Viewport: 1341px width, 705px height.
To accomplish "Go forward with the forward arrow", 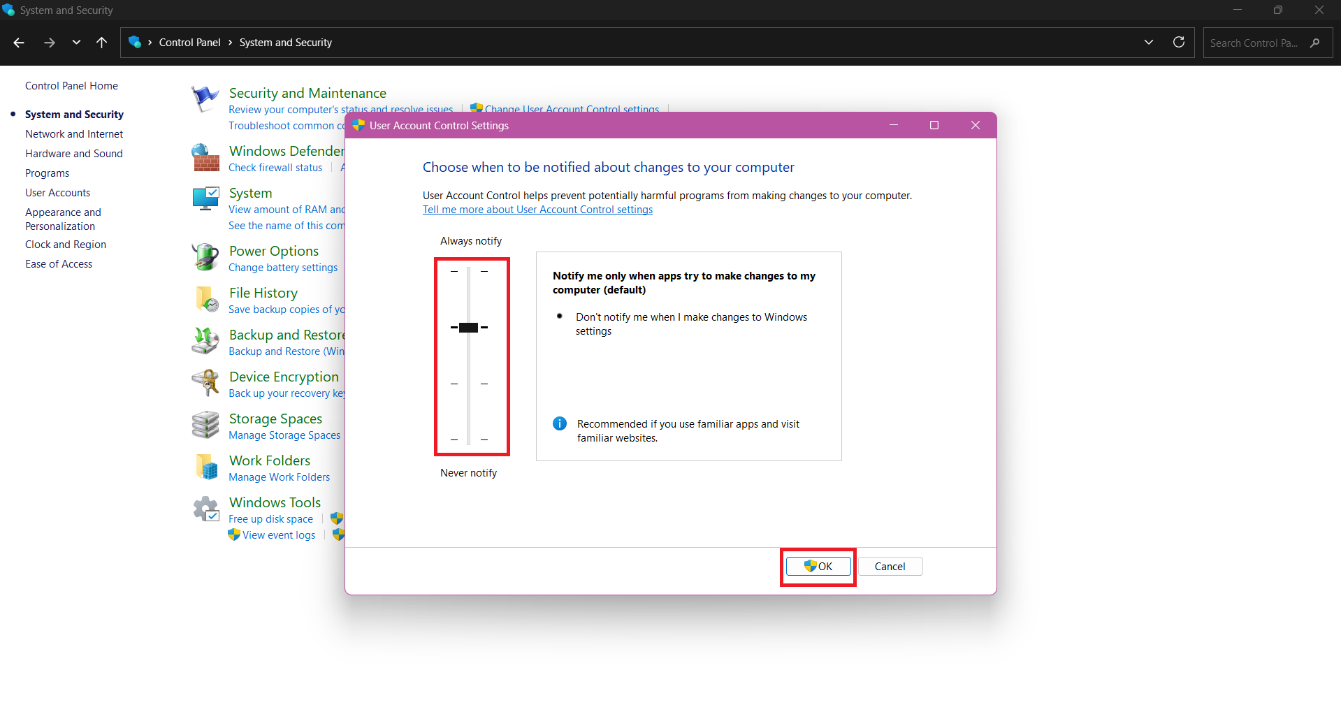I will tap(49, 43).
